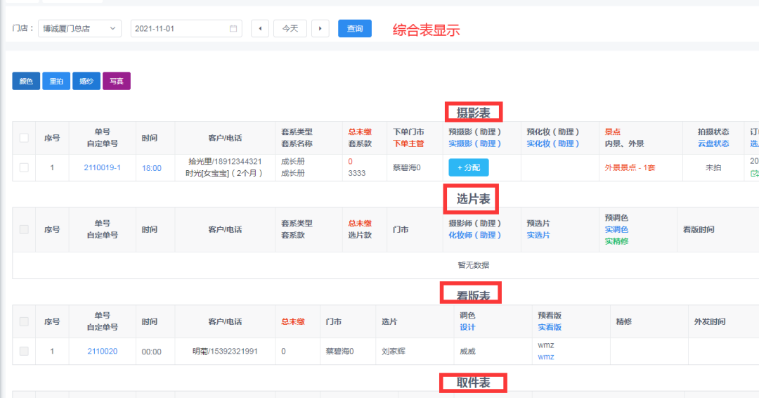Check the row checkbox for order 2110019-1
759x398 pixels.
coord(24,167)
